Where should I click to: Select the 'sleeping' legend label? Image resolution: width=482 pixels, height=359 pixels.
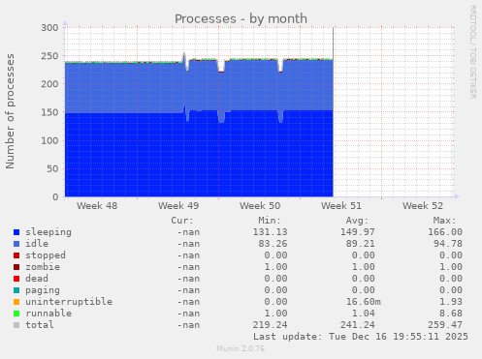pyautogui.click(x=48, y=232)
